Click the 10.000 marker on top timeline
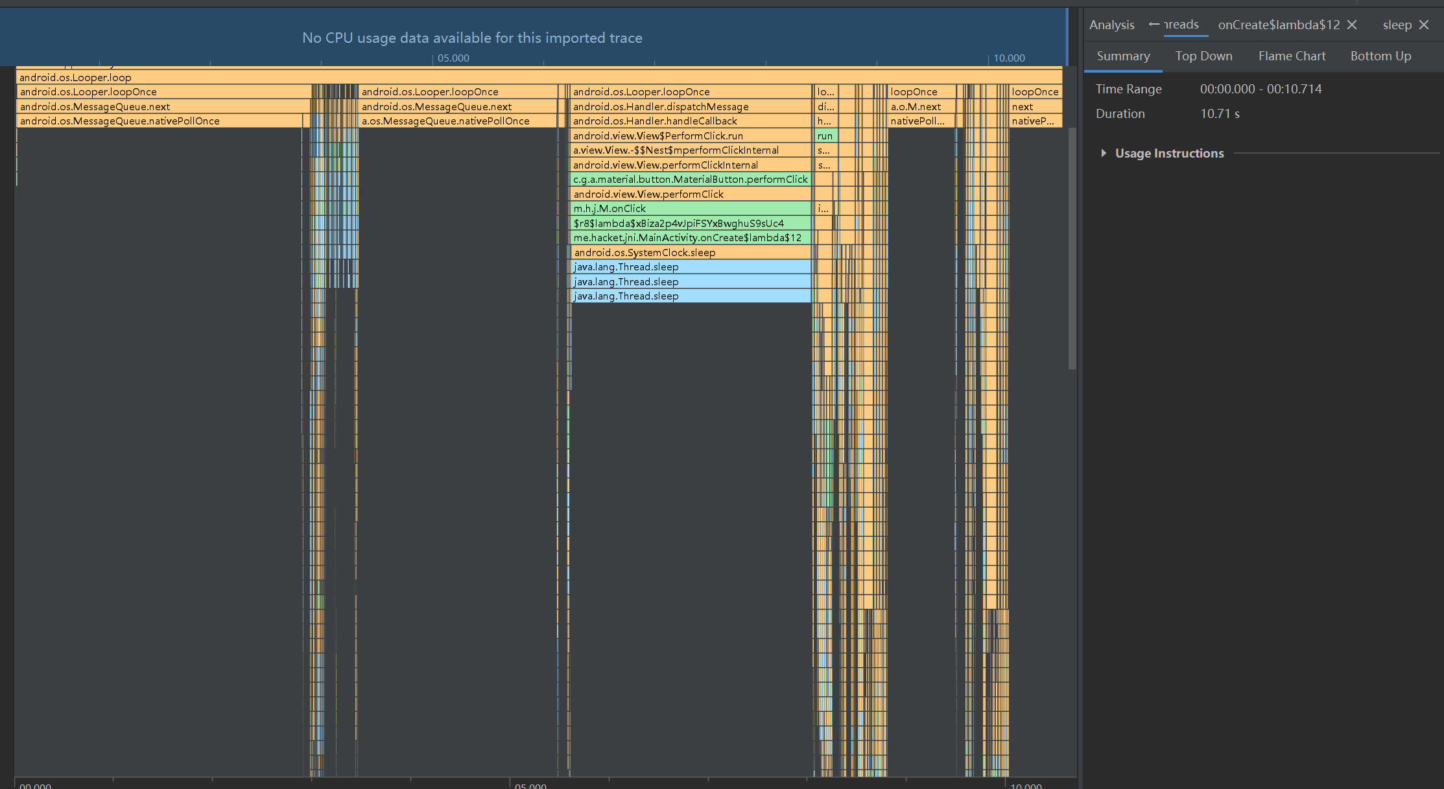This screenshot has width=1444, height=789. 1009,58
